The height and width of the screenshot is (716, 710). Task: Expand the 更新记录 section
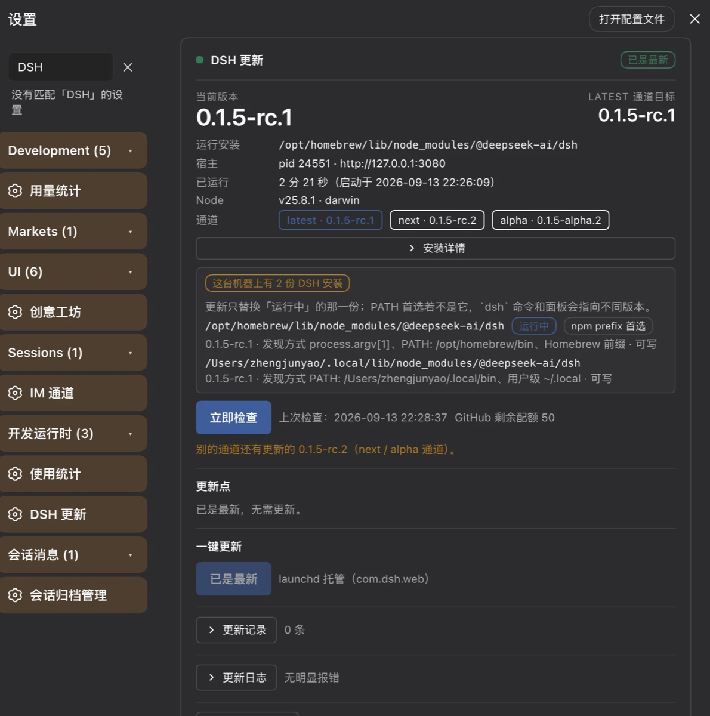(236, 630)
